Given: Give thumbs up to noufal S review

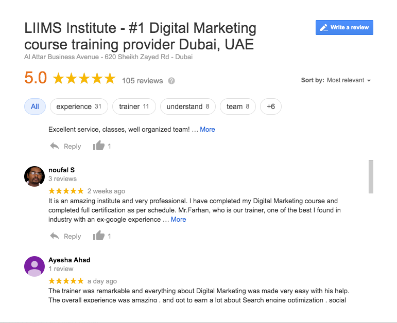Looking at the screenshot, I should [99, 236].
